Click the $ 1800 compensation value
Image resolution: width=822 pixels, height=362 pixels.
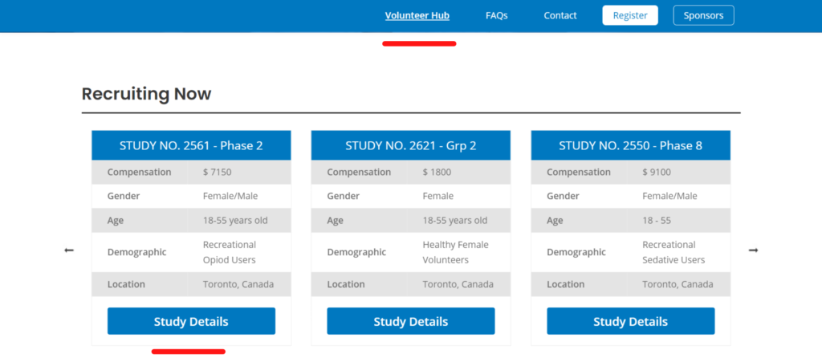pos(437,172)
